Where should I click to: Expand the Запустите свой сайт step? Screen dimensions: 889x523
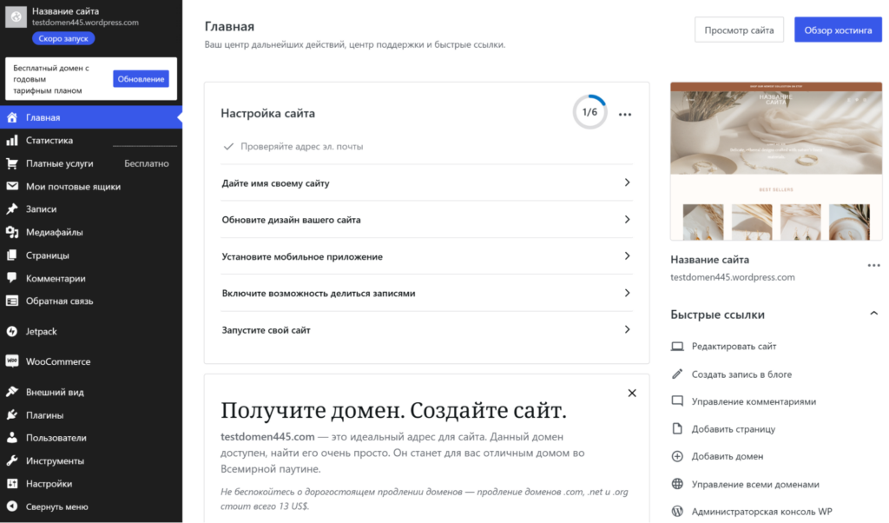pos(426,330)
